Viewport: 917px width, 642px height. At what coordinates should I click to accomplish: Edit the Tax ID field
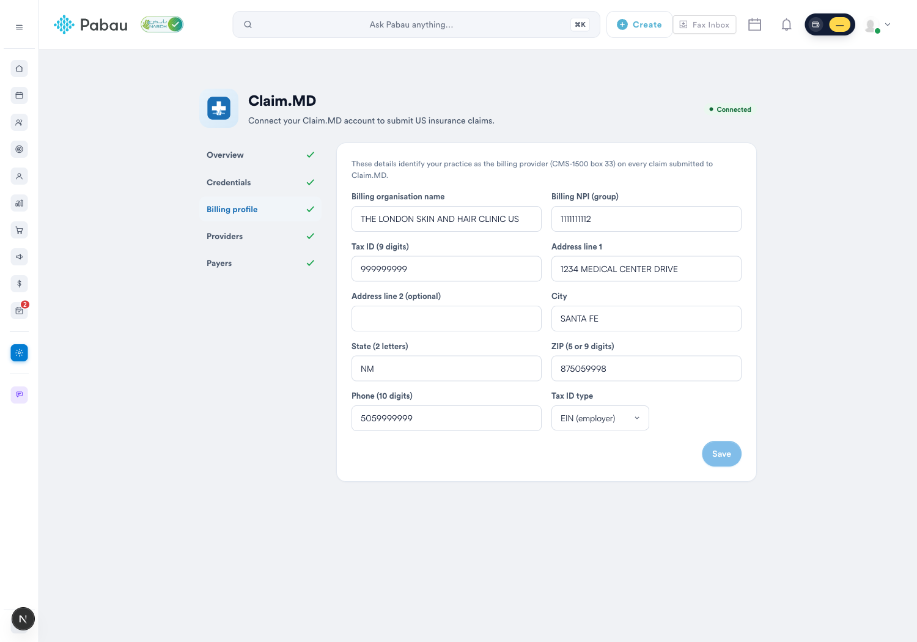tap(446, 269)
